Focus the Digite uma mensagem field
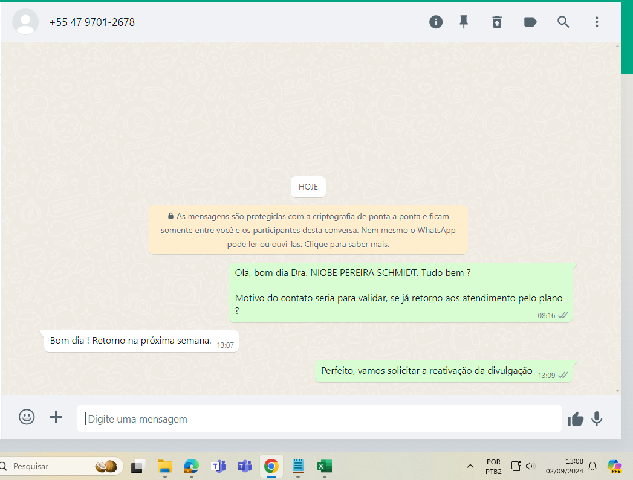Viewport: 633px width, 480px height. [319, 419]
